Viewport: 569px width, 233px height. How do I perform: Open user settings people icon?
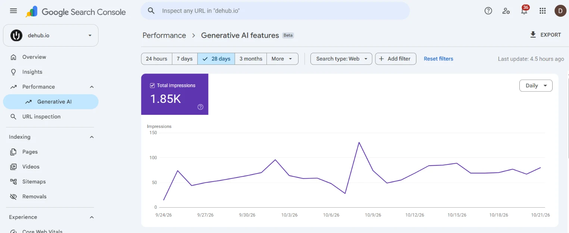pos(506,11)
